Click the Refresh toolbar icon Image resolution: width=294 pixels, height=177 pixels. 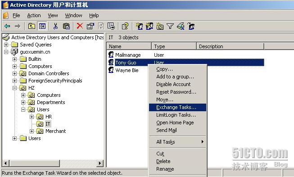tap(101, 26)
